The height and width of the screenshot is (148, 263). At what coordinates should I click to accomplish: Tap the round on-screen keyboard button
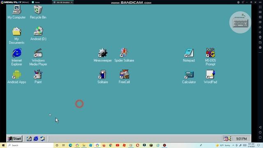tap(240, 22)
